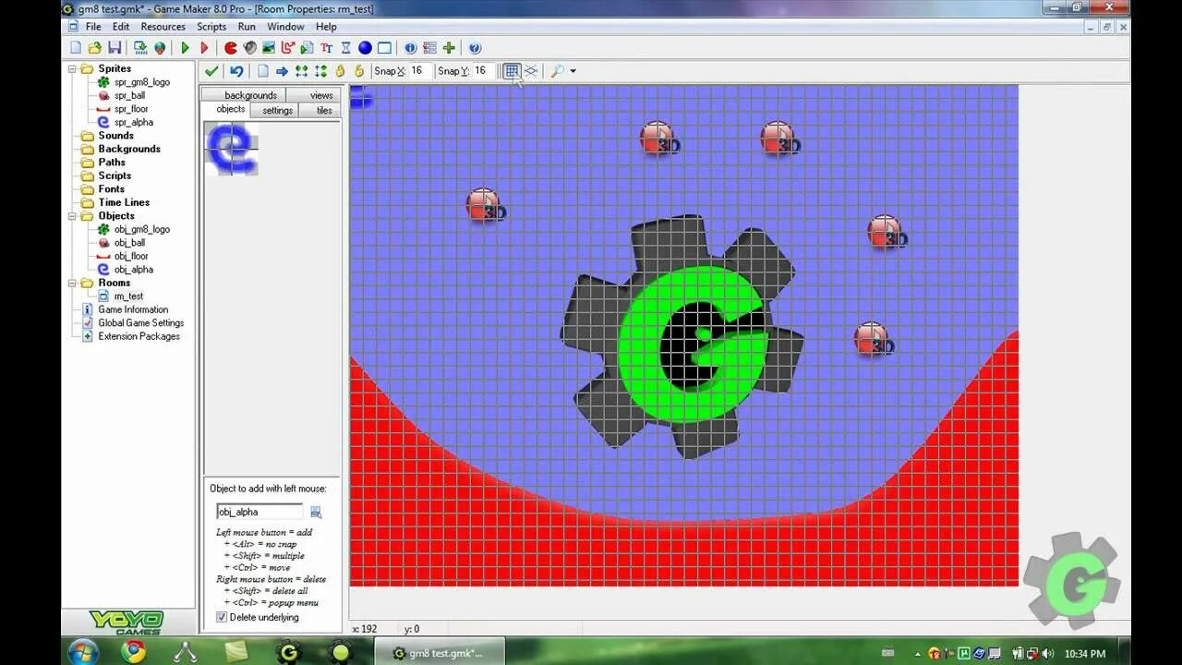Screen dimensions: 1182x665
Task: Lock all instances (closed padlock)
Action: tap(340, 71)
